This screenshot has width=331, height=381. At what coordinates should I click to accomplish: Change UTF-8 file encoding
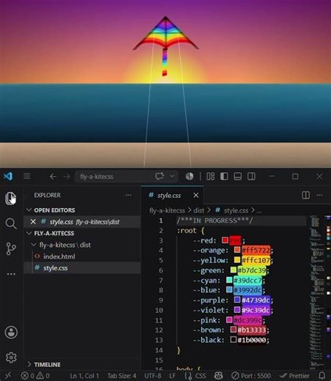152,376
